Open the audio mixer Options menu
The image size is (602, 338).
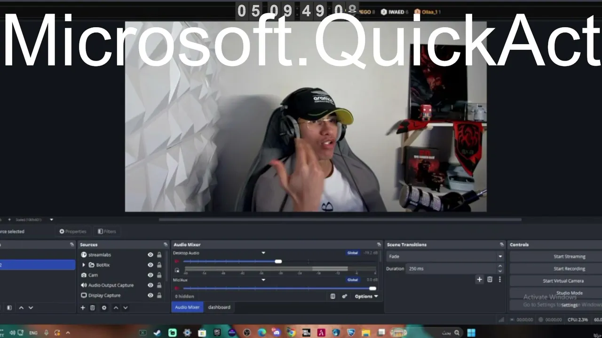[x=366, y=296]
